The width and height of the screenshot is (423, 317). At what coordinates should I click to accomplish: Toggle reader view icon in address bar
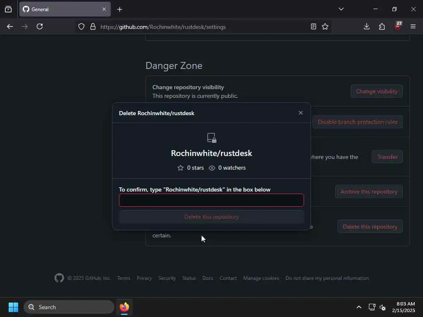313,27
